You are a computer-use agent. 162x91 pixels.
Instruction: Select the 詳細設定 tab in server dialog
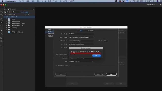point(91,31)
